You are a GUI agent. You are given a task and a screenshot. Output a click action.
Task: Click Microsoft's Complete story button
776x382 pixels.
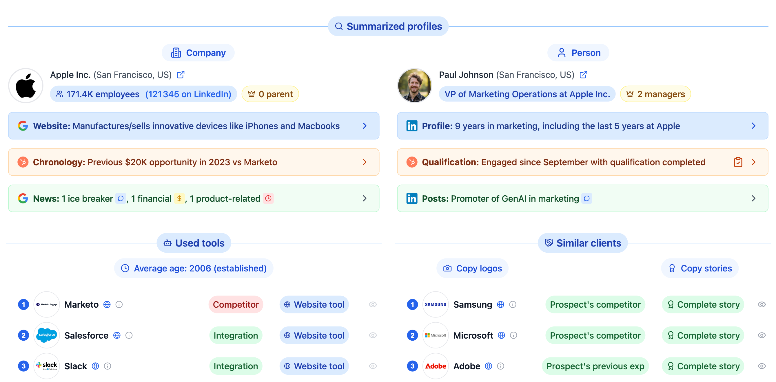click(703, 335)
